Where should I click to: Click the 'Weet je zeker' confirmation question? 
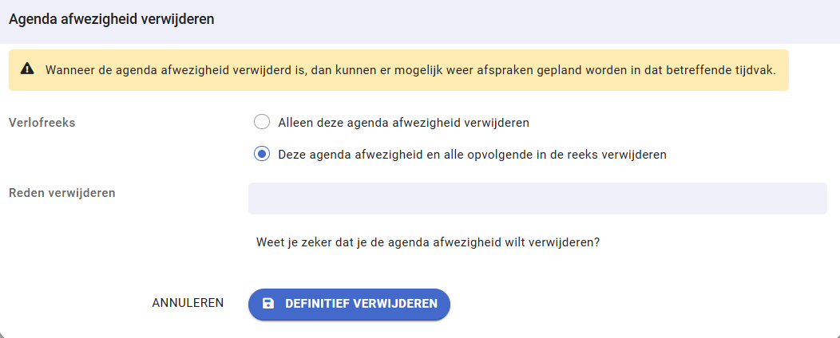coord(427,241)
